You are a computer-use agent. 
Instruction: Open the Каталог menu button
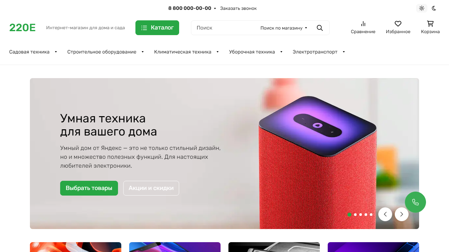pyautogui.click(x=157, y=28)
